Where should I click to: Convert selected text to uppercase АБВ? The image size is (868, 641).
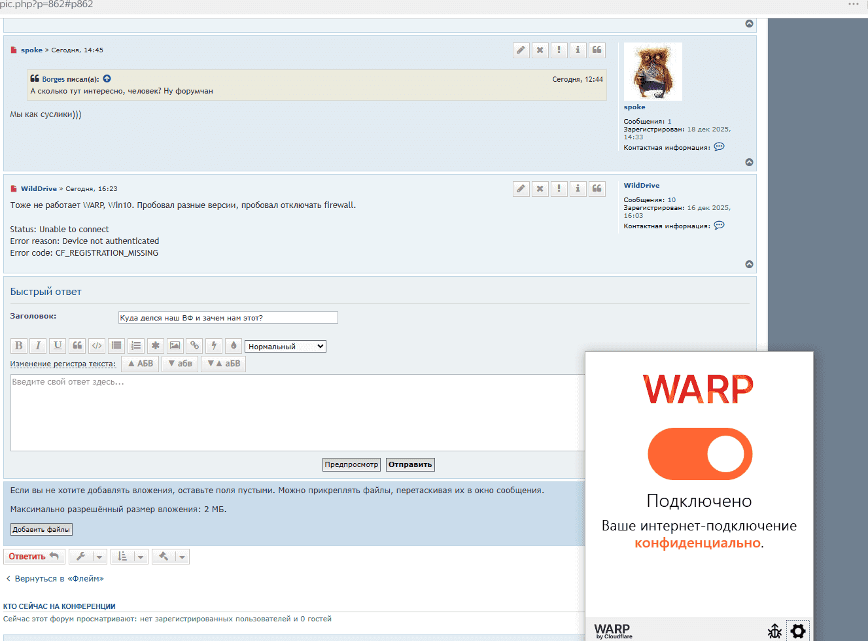[141, 364]
